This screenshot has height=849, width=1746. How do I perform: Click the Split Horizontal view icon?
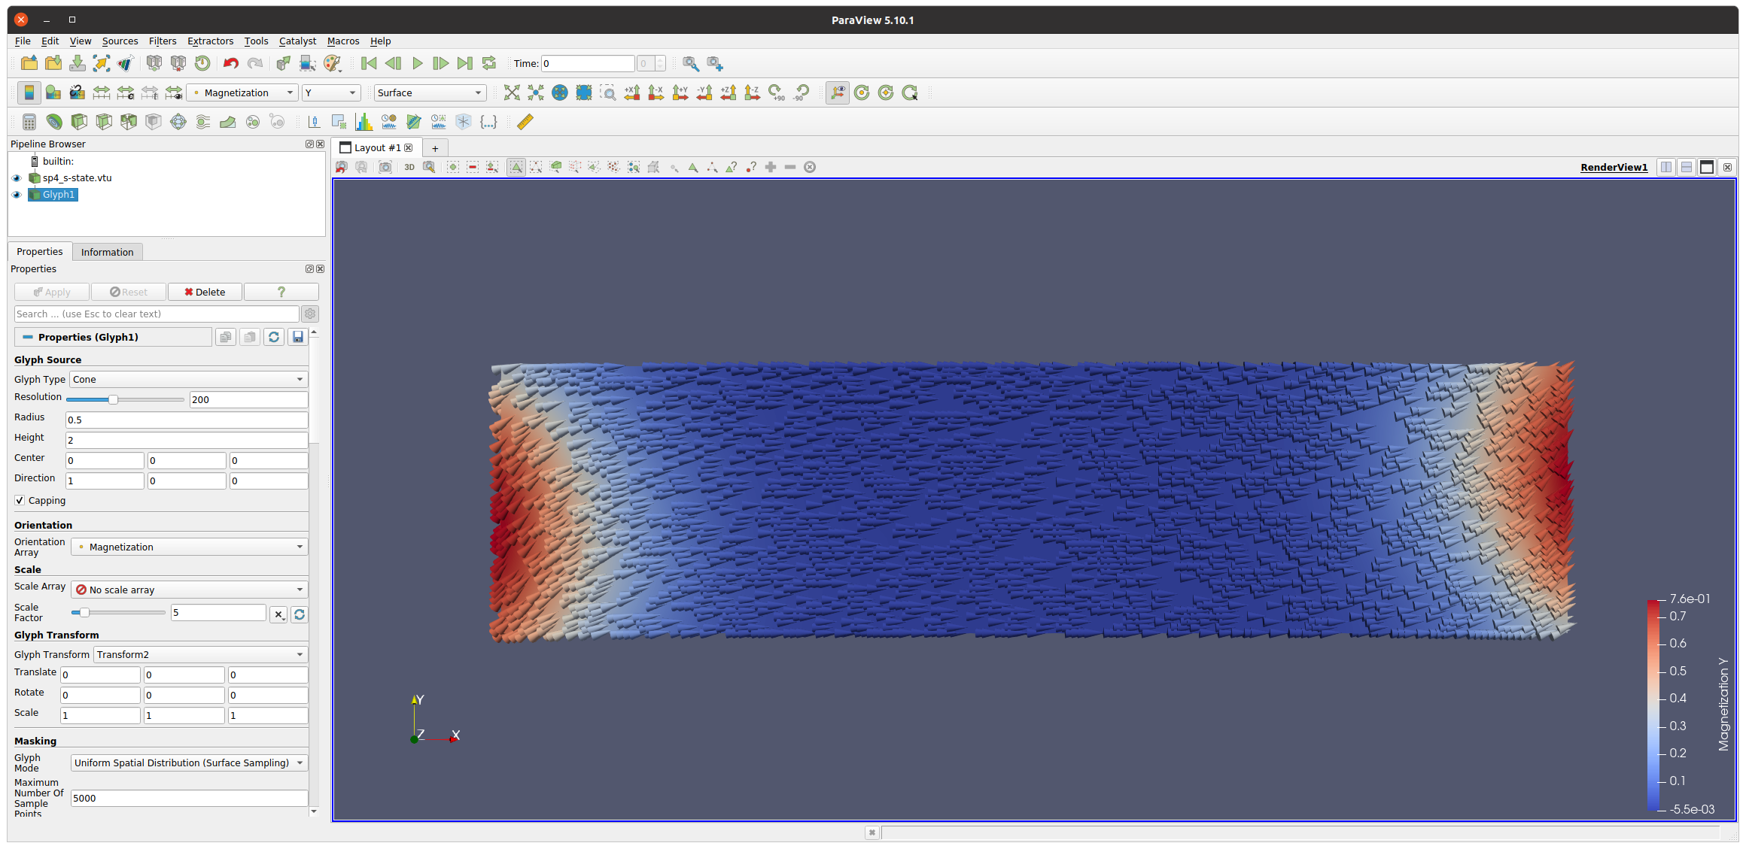[x=1666, y=167]
